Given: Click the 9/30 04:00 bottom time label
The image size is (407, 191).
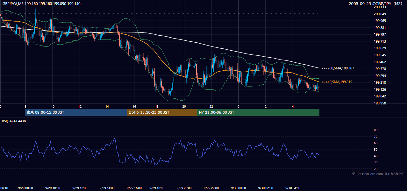Looking at the screenshot, I should [x=293, y=188].
